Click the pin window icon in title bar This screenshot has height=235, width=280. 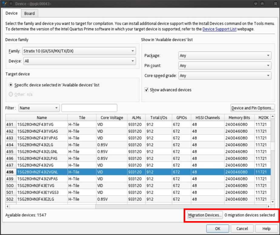[x=11, y=4]
